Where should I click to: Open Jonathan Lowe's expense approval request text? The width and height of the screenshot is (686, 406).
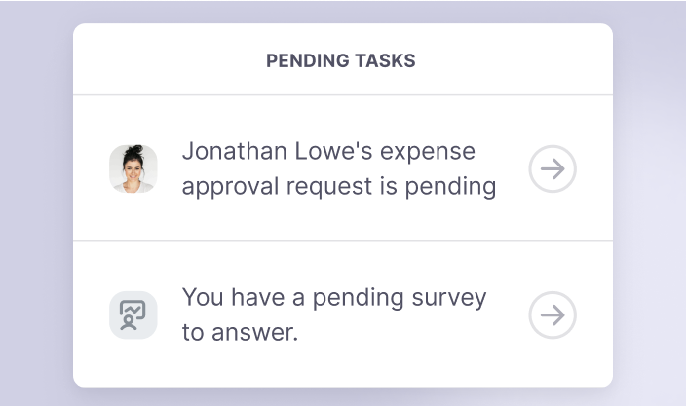coord(339,169)
